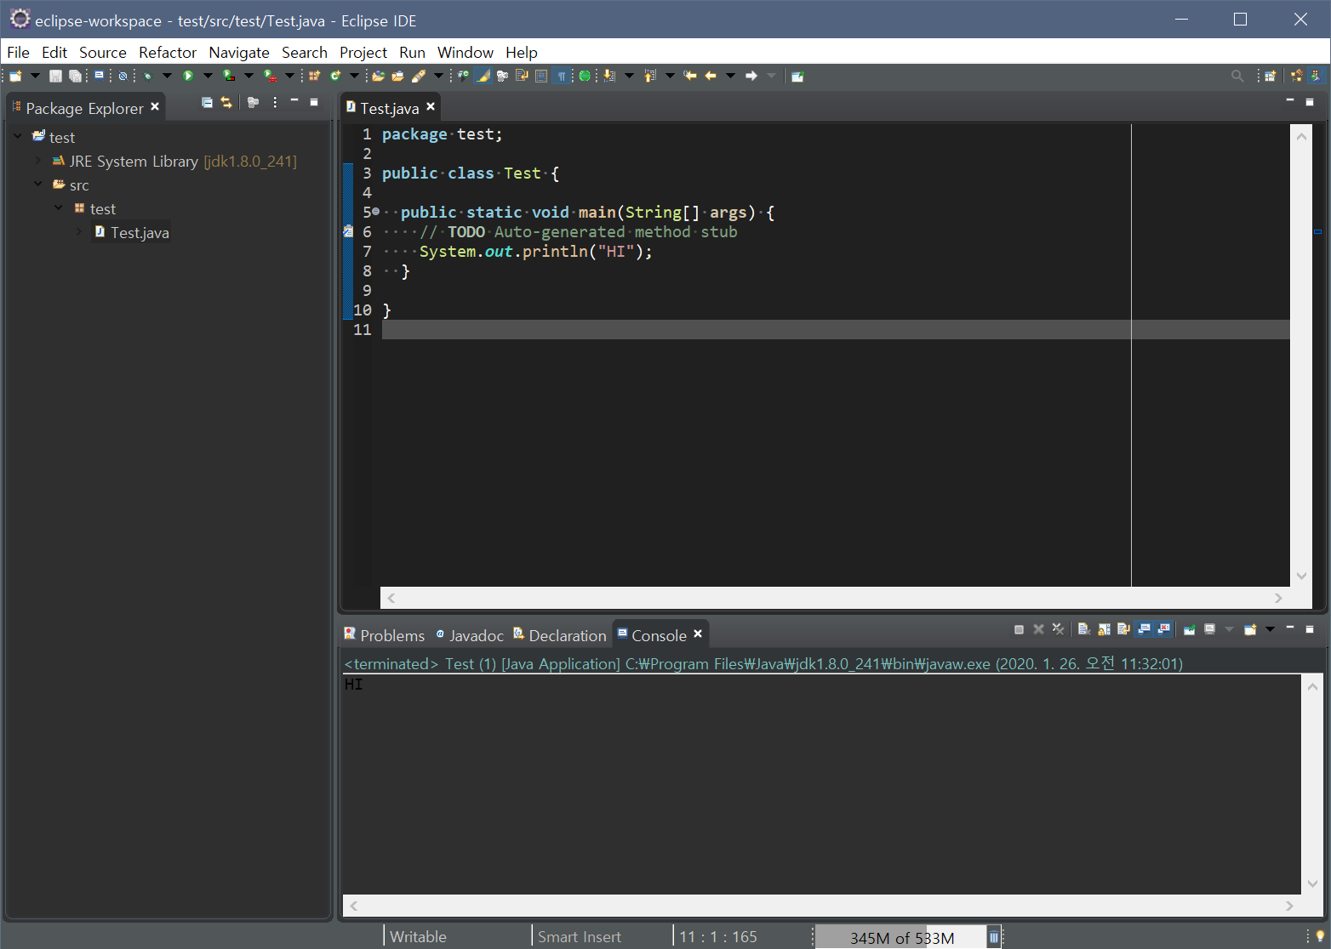Image resolution: width=1331 pixels, height=949 pixels.
Task: Toggle Link with Editor in Package Explorer
Action: tap(226, 102)
